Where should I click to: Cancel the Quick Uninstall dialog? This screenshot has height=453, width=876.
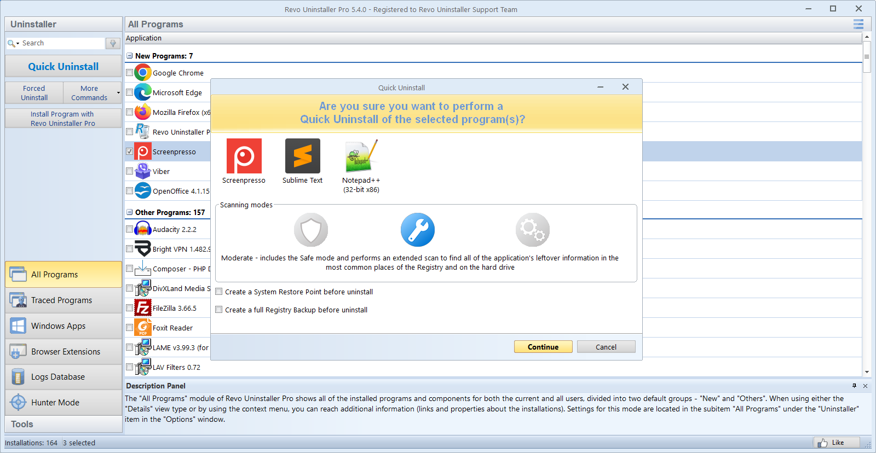(606, 347)
